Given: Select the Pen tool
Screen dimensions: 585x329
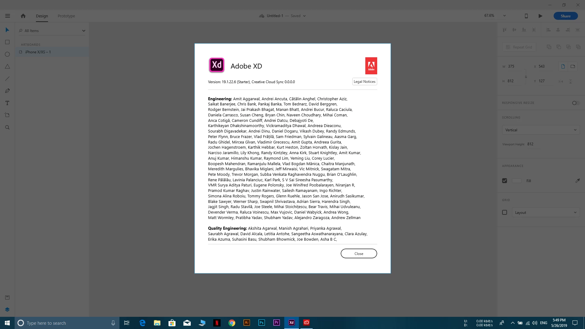Looking at the screenshot, I should [x=7, y=91].
